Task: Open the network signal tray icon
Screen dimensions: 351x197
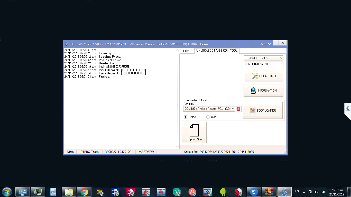Action: tap(323, 192)
